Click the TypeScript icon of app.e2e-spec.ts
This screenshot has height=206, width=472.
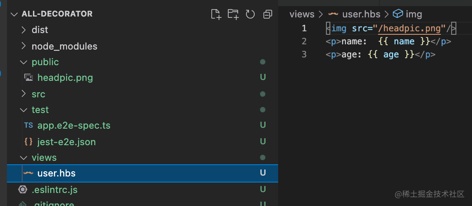(29, 126)
